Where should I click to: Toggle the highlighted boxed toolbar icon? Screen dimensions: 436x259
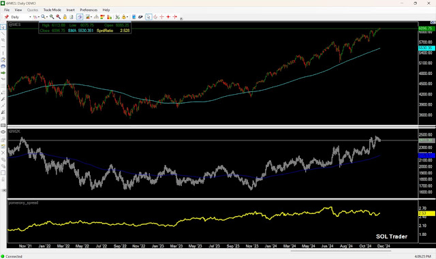point(80,17)
